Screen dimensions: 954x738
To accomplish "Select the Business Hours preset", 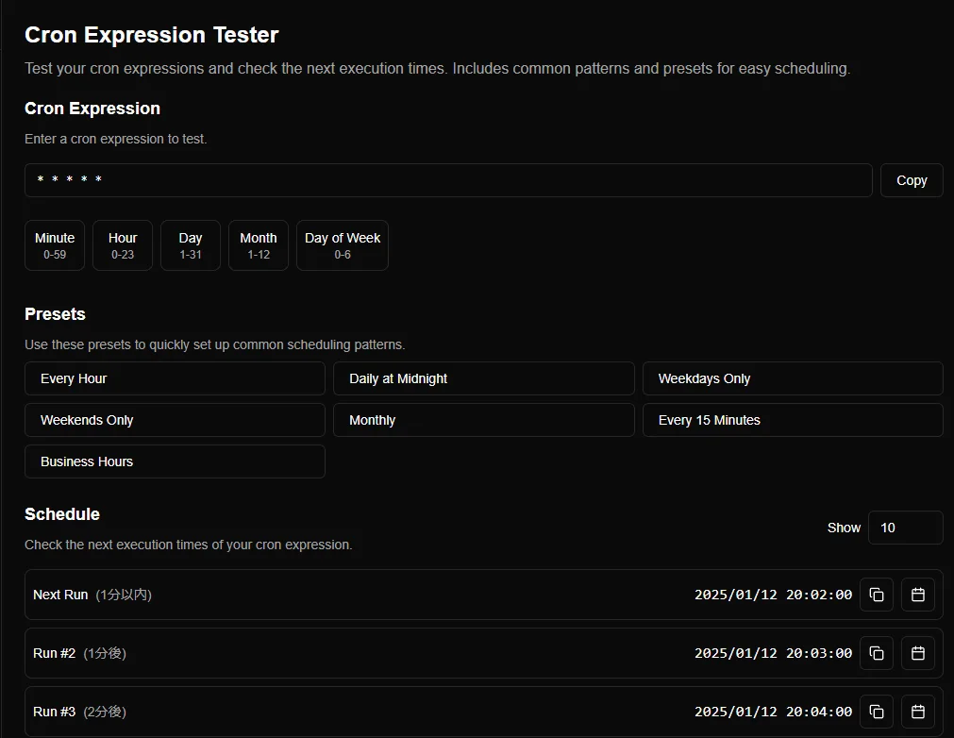I will click(174, 461).
